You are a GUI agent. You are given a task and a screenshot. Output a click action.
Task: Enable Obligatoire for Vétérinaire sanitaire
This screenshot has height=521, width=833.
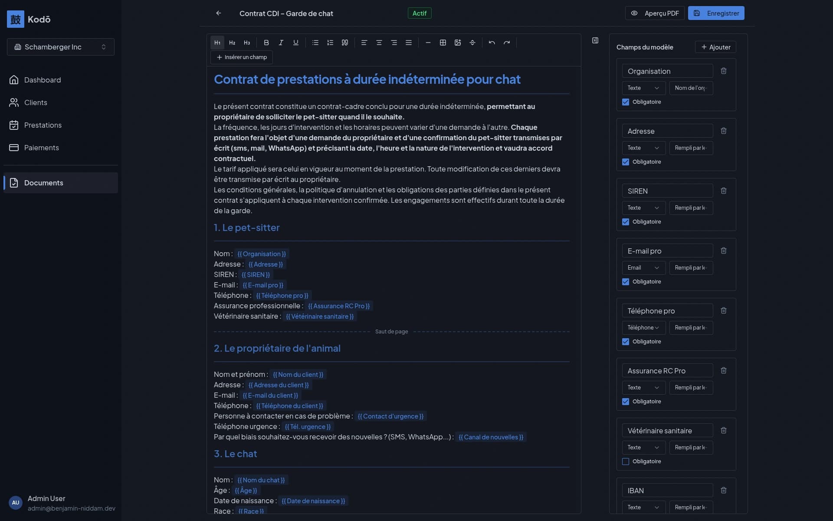(x=625, y=462)
